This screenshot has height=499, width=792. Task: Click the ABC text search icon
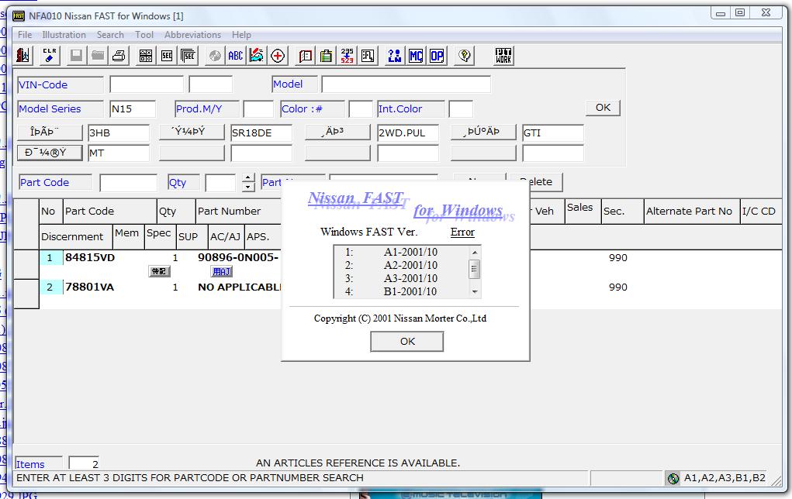pyautogui.click(x=235, y=55)
